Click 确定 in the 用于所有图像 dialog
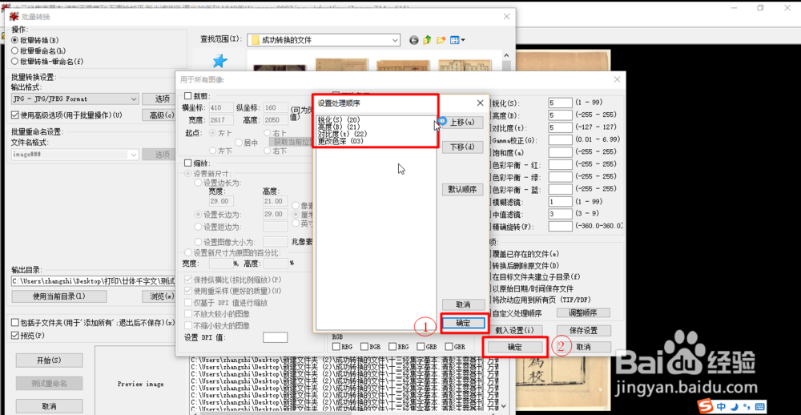The height and width of the screenshot is (415, 801). 514,347
